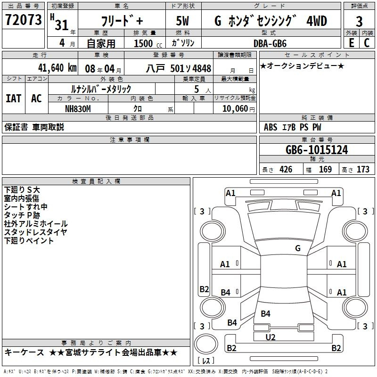Select the chassis number GB6-1015124

pyautogui.click(x=317, y=150)
